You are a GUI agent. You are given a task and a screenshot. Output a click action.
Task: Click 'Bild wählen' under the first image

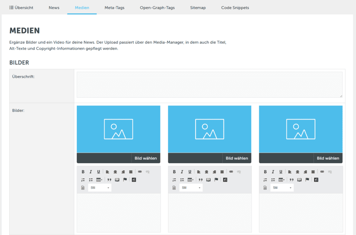coord(146,158)
